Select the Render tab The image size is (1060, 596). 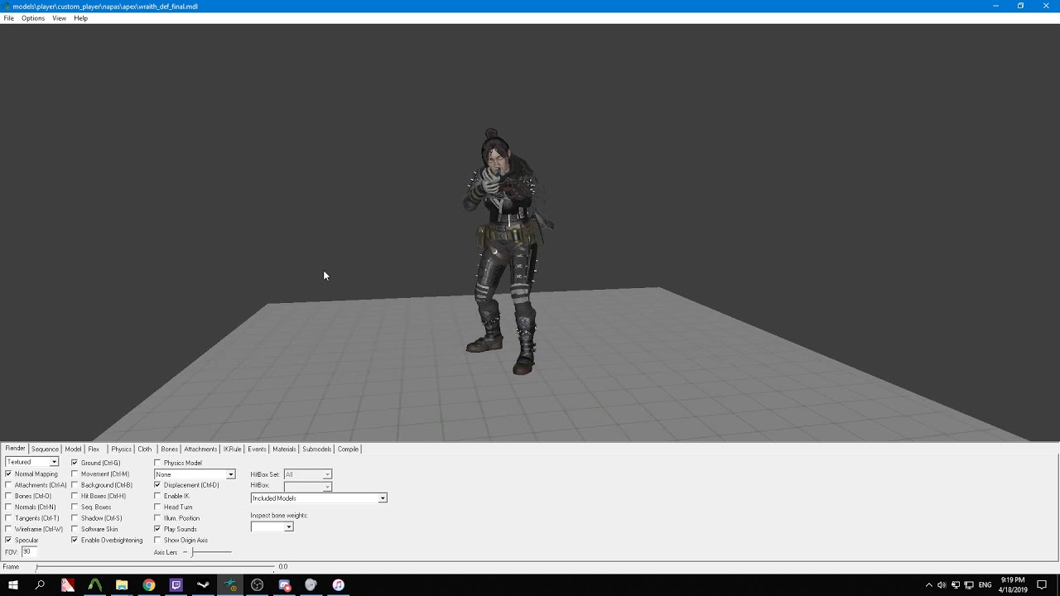click(15, 449)
